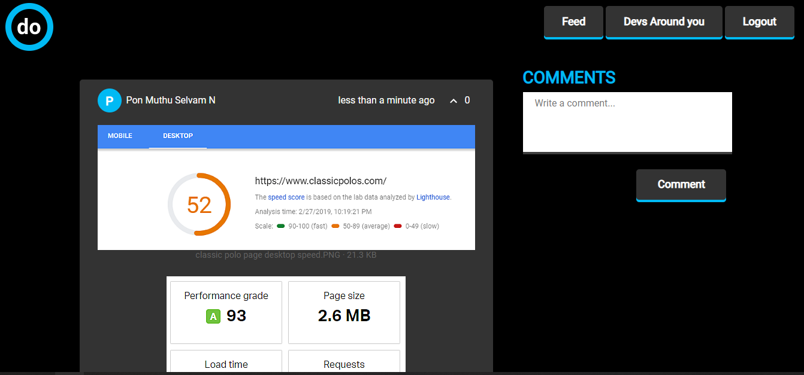
Task: Click the classicpolos.com URL text
Action: 321,181
